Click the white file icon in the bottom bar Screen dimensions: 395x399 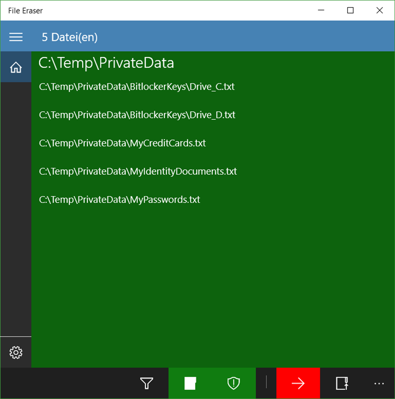190,383
